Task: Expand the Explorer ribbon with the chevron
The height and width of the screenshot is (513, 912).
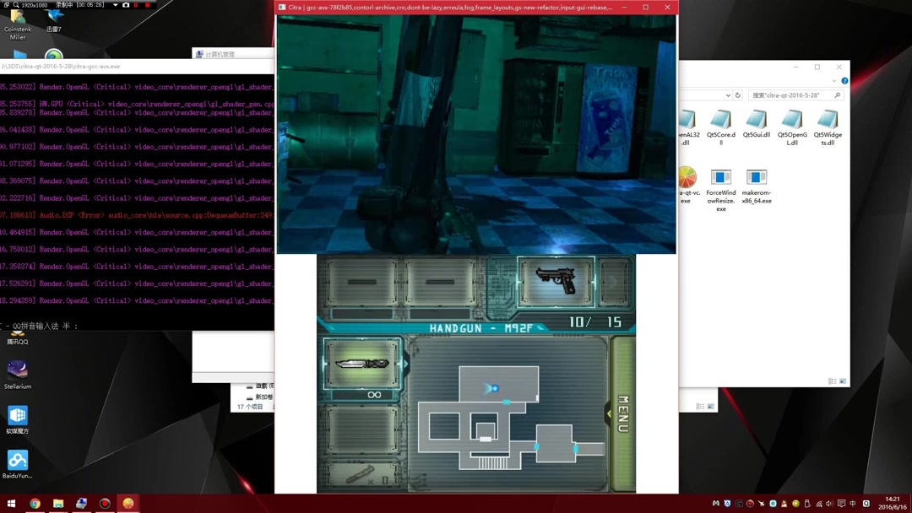Action: tap(834, 82)
